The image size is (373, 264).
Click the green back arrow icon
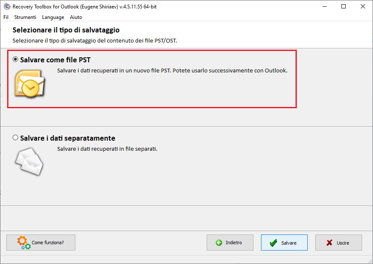tap(219, 243)
